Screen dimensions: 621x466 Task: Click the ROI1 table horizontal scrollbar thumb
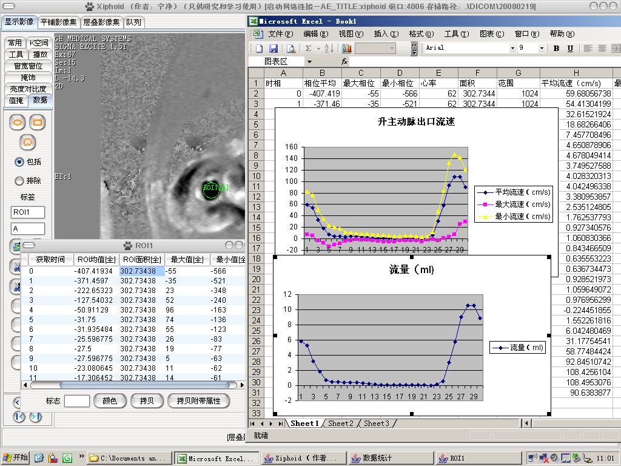[144, 385]
